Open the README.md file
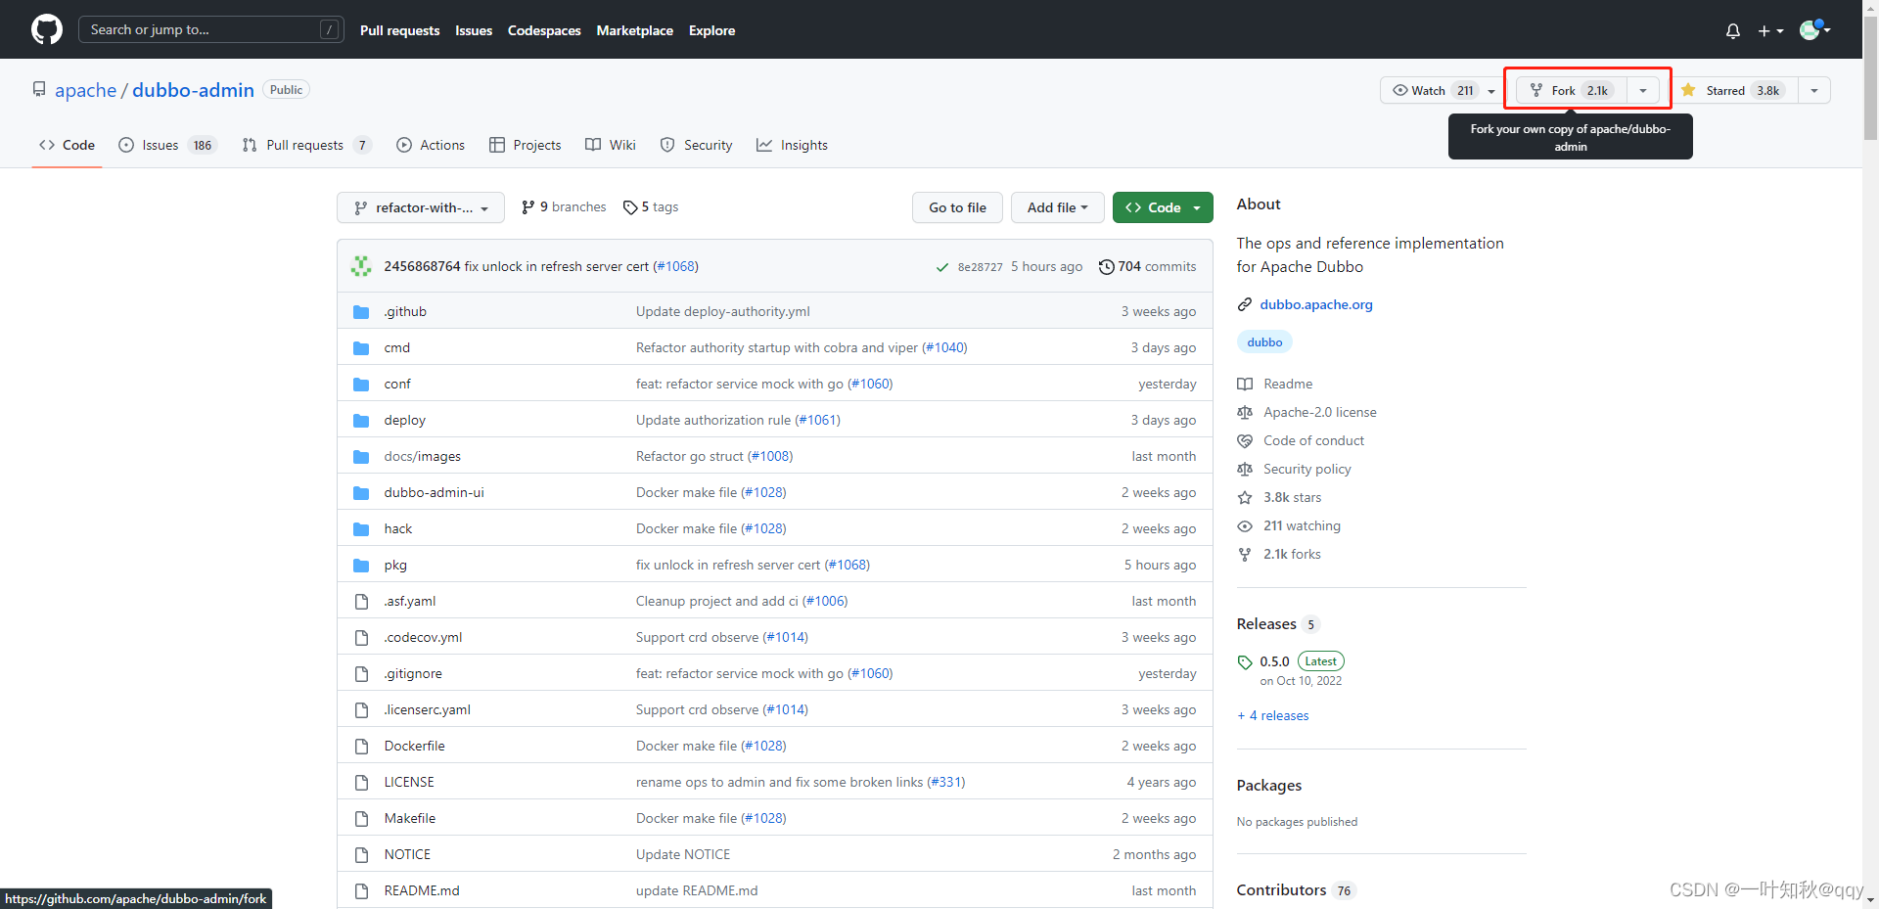Image resolution: width=1879 pixels, height=909 pixels. coord(422,890)
